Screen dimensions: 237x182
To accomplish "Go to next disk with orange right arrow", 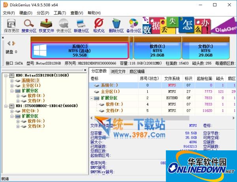I will (14, 44).
